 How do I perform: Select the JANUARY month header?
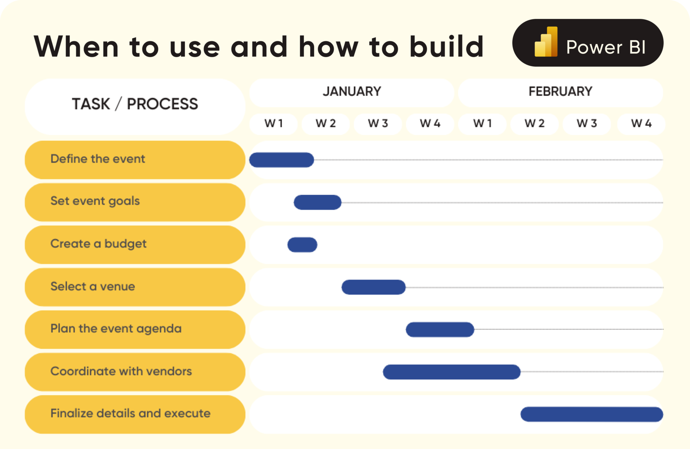[x=352, y=92]
